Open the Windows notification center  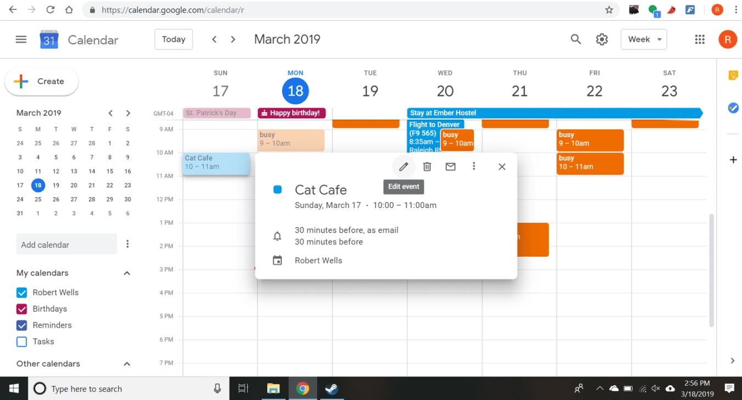729,388
